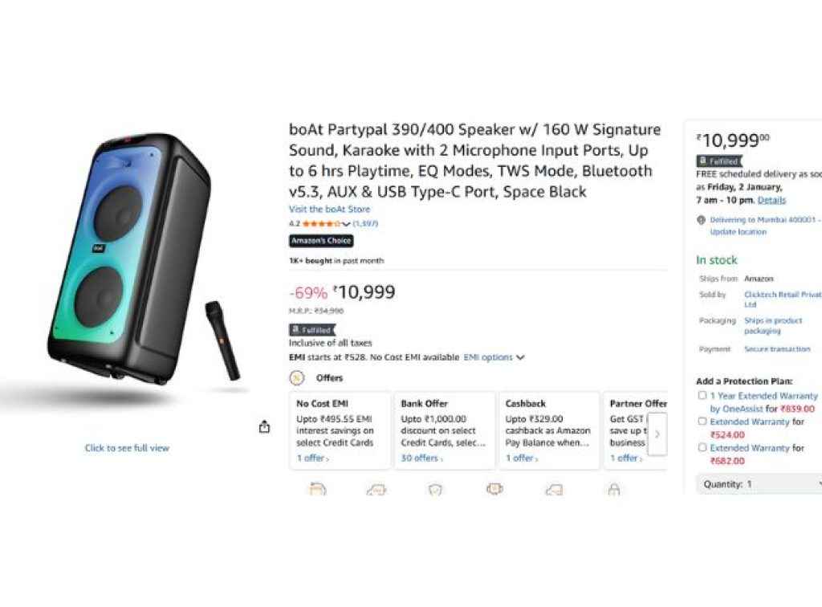Click the shield warranty icon below offers

435,488
